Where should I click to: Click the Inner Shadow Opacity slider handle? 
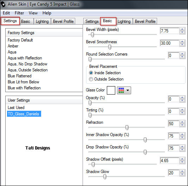point(145,140)
